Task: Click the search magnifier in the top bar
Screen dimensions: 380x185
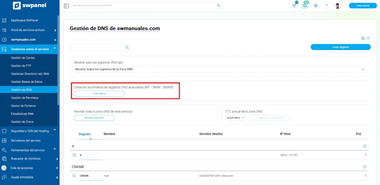Action: coord(219,6)
